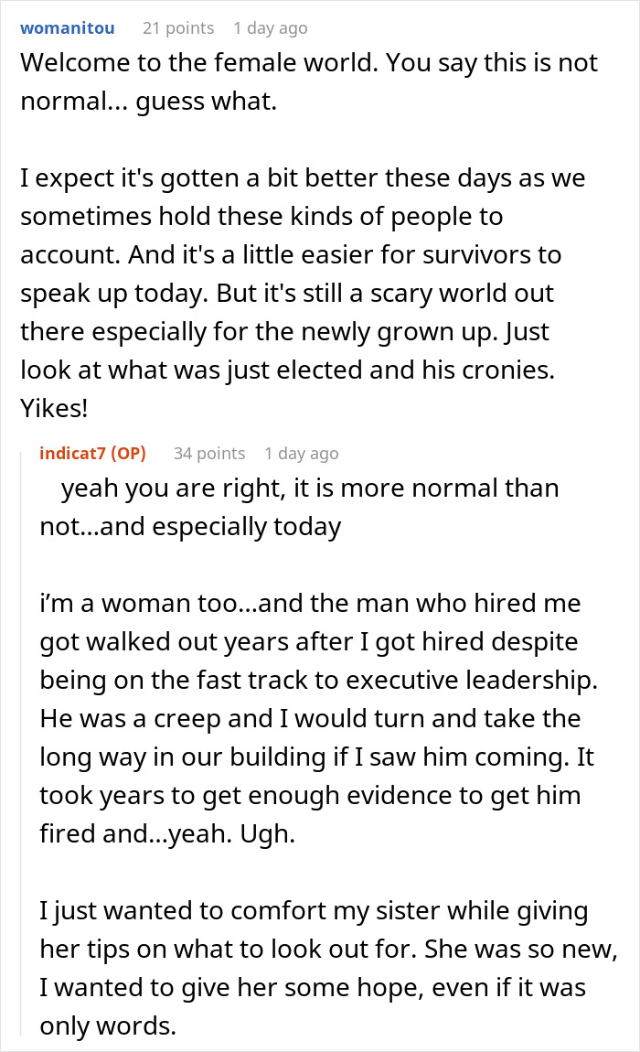Click the 21 points score
The image size is (640, 1052).
click(x=178, y=28)
